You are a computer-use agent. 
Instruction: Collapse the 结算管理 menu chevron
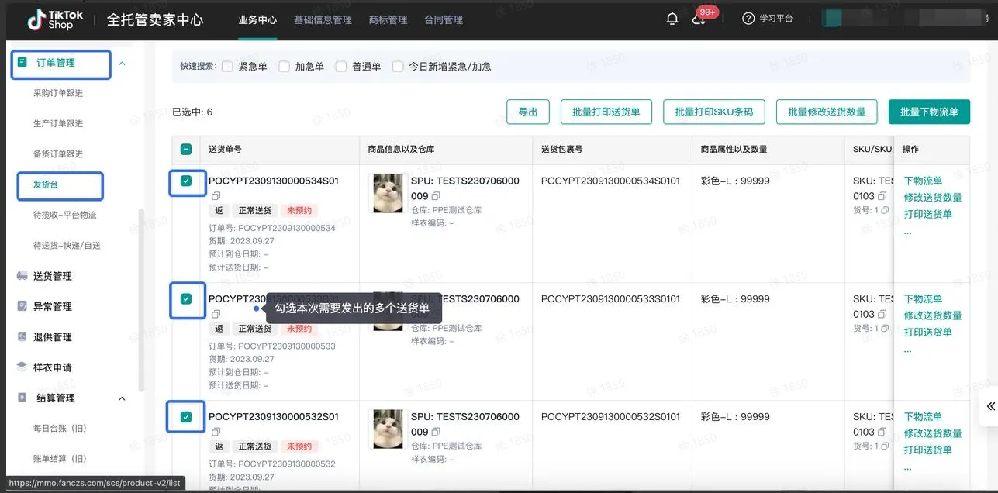tap(122, 398)
